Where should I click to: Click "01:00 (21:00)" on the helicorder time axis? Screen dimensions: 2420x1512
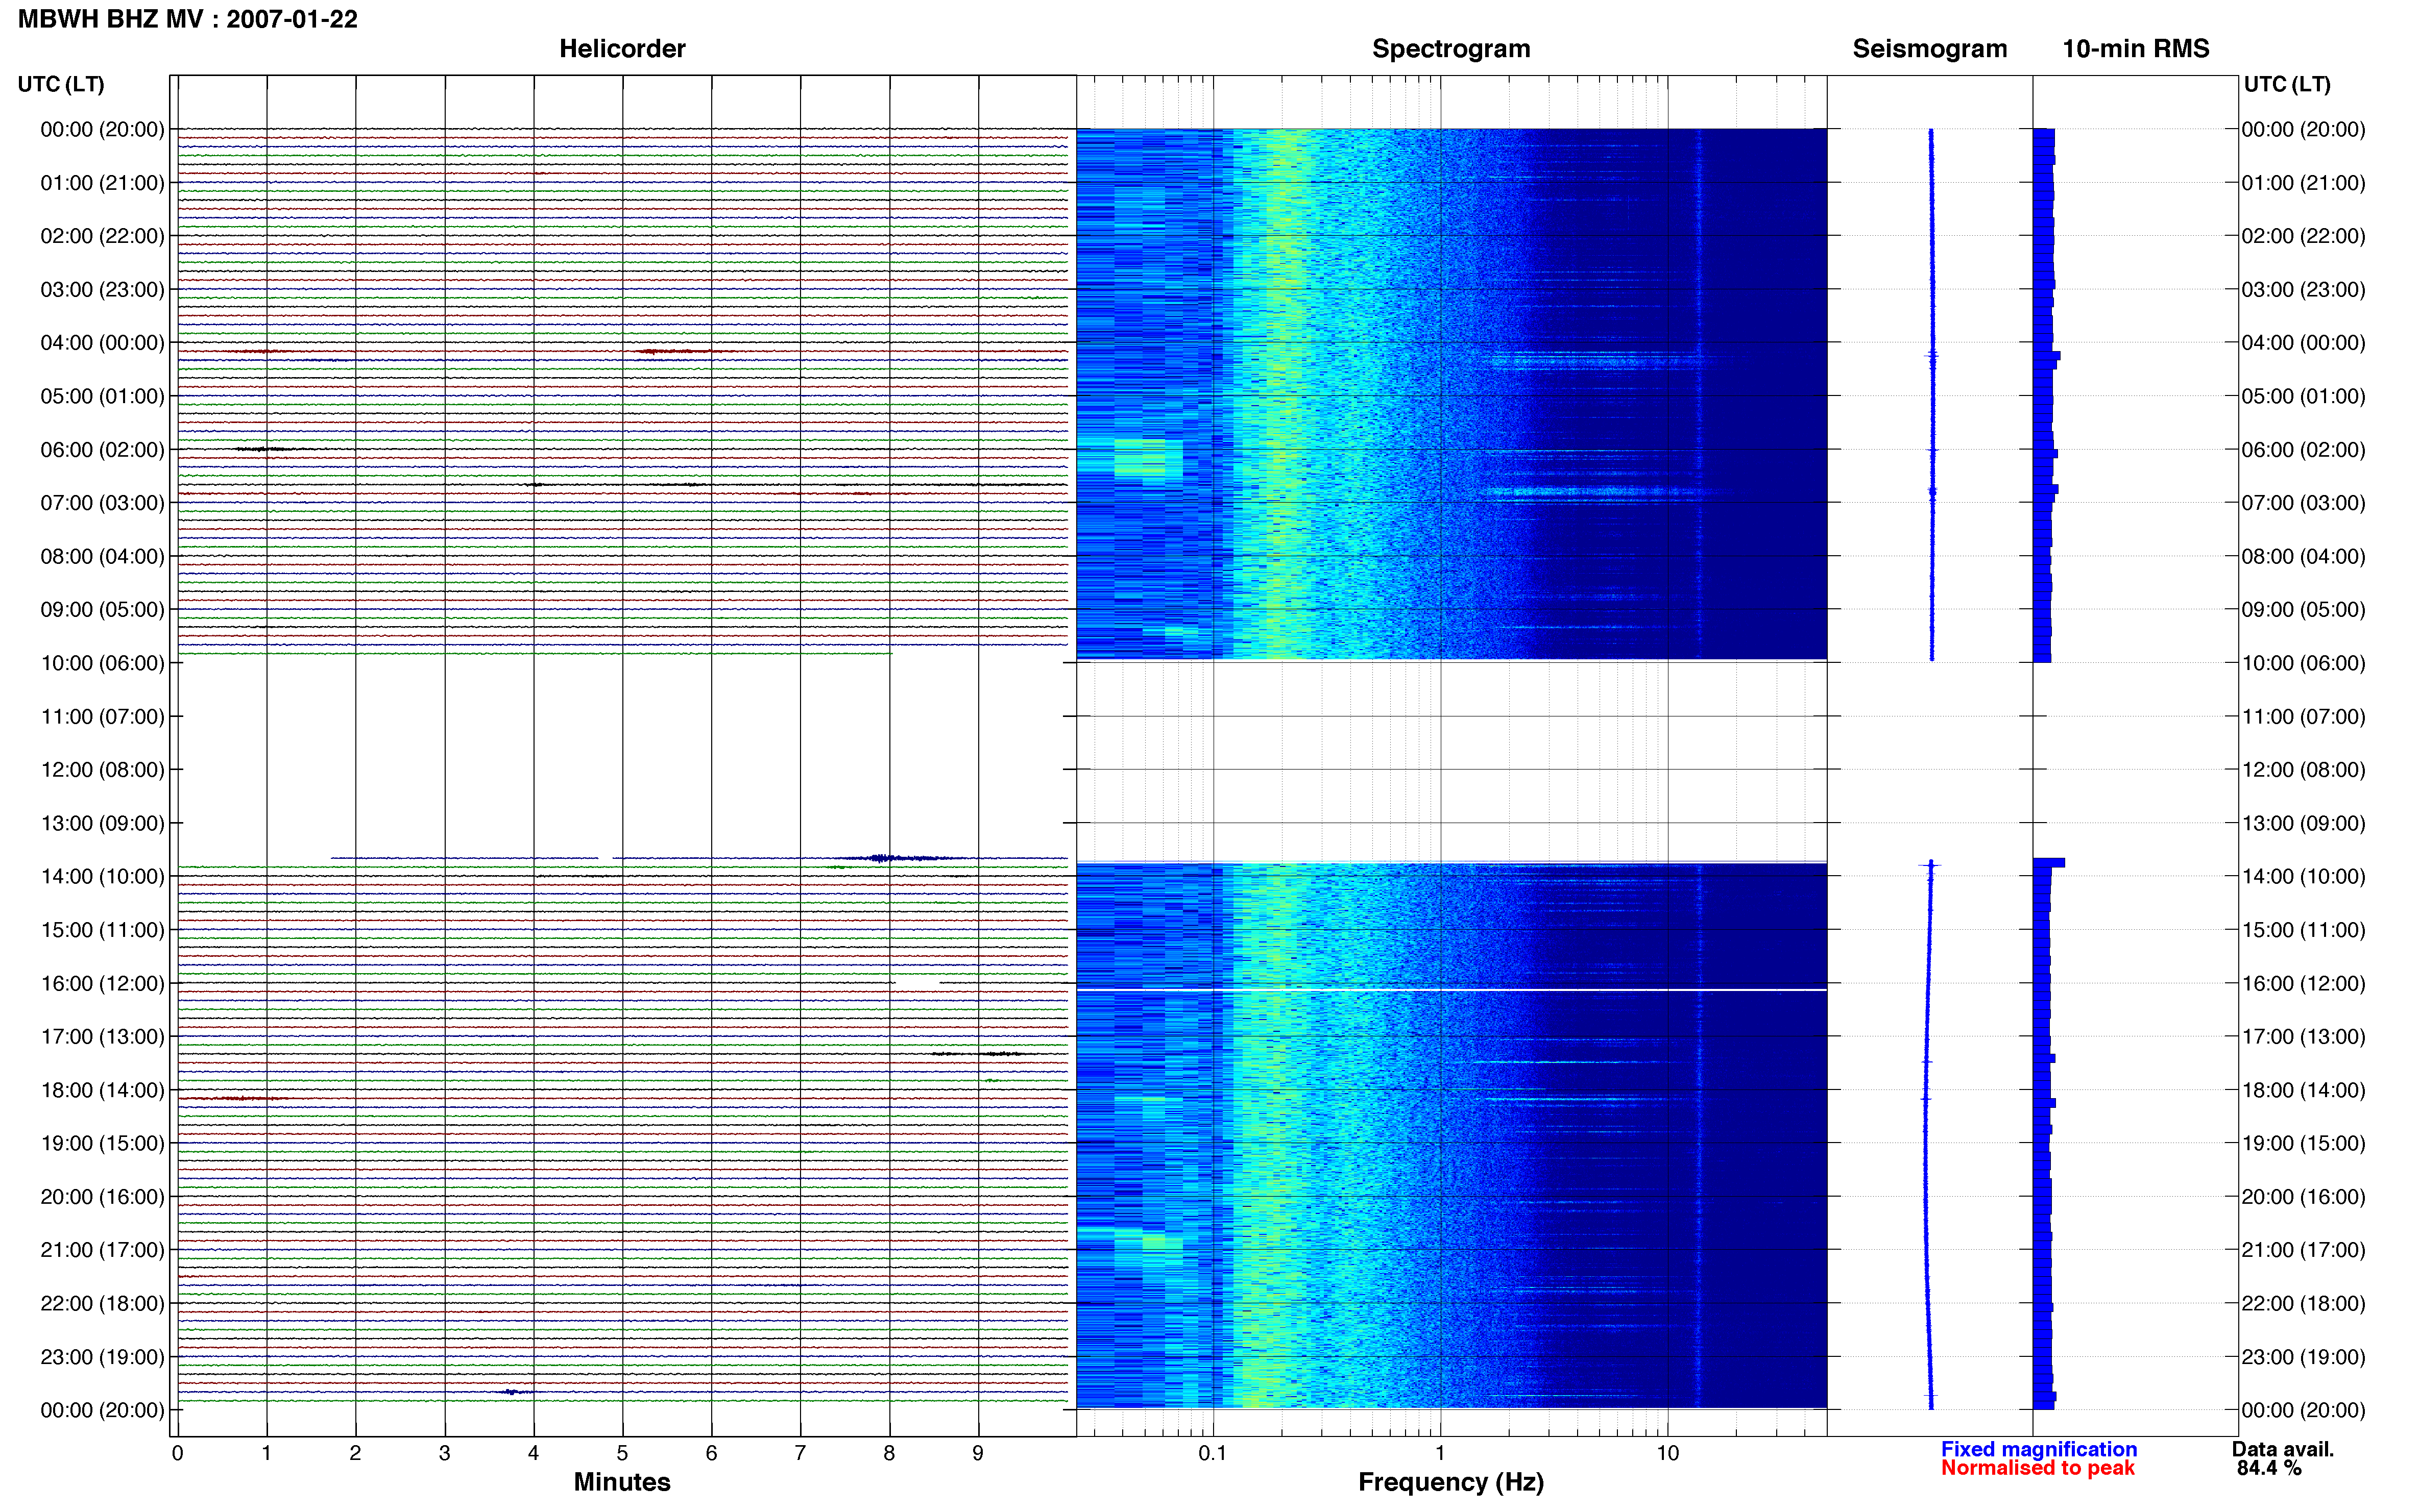(102, 183)
